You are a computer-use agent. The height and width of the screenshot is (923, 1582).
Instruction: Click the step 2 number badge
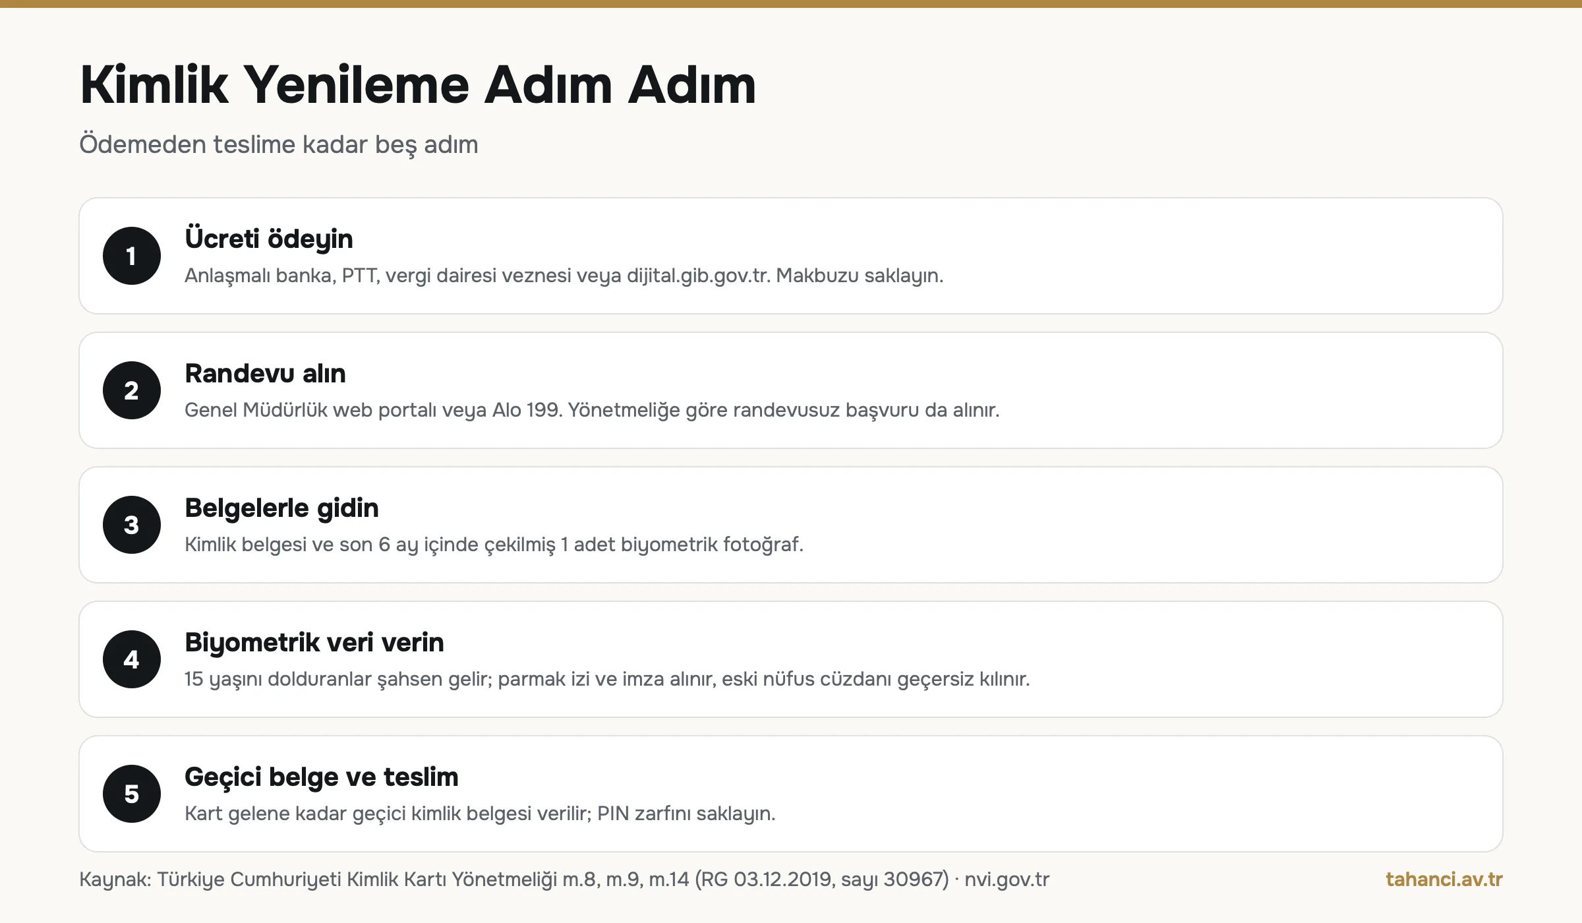click(132, 390)
